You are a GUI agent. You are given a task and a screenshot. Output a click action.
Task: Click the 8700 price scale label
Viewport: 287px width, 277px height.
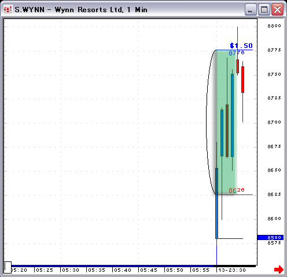[x=274, y=122]
